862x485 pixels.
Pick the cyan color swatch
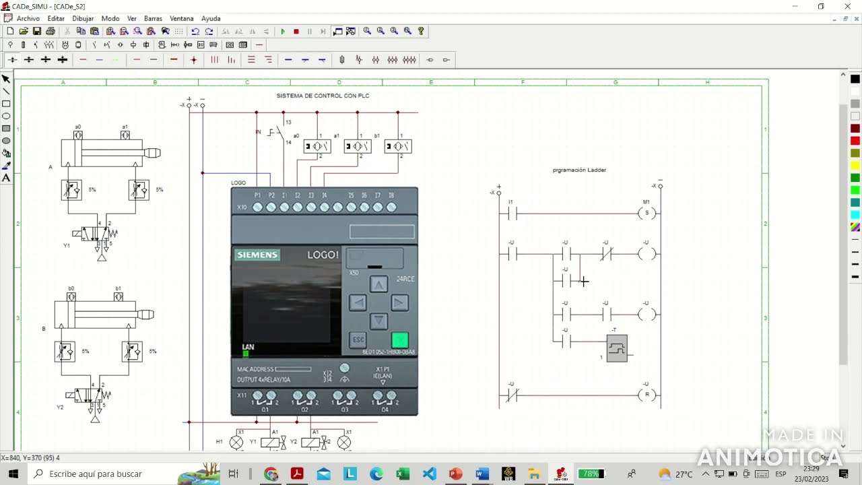click(855, 215)
